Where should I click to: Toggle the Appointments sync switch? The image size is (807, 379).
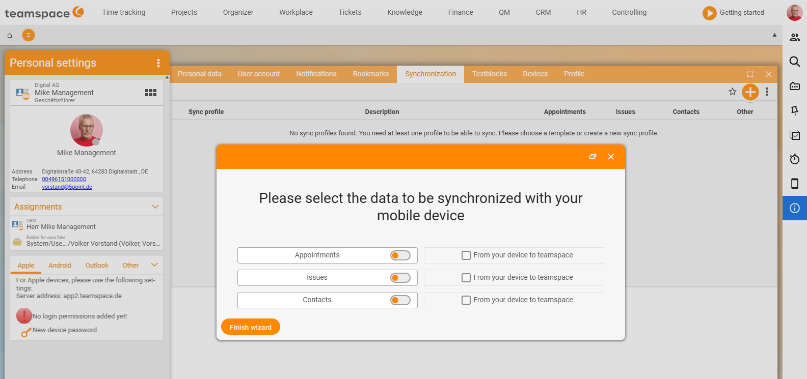pyautogui.click(x=400, y=255)
